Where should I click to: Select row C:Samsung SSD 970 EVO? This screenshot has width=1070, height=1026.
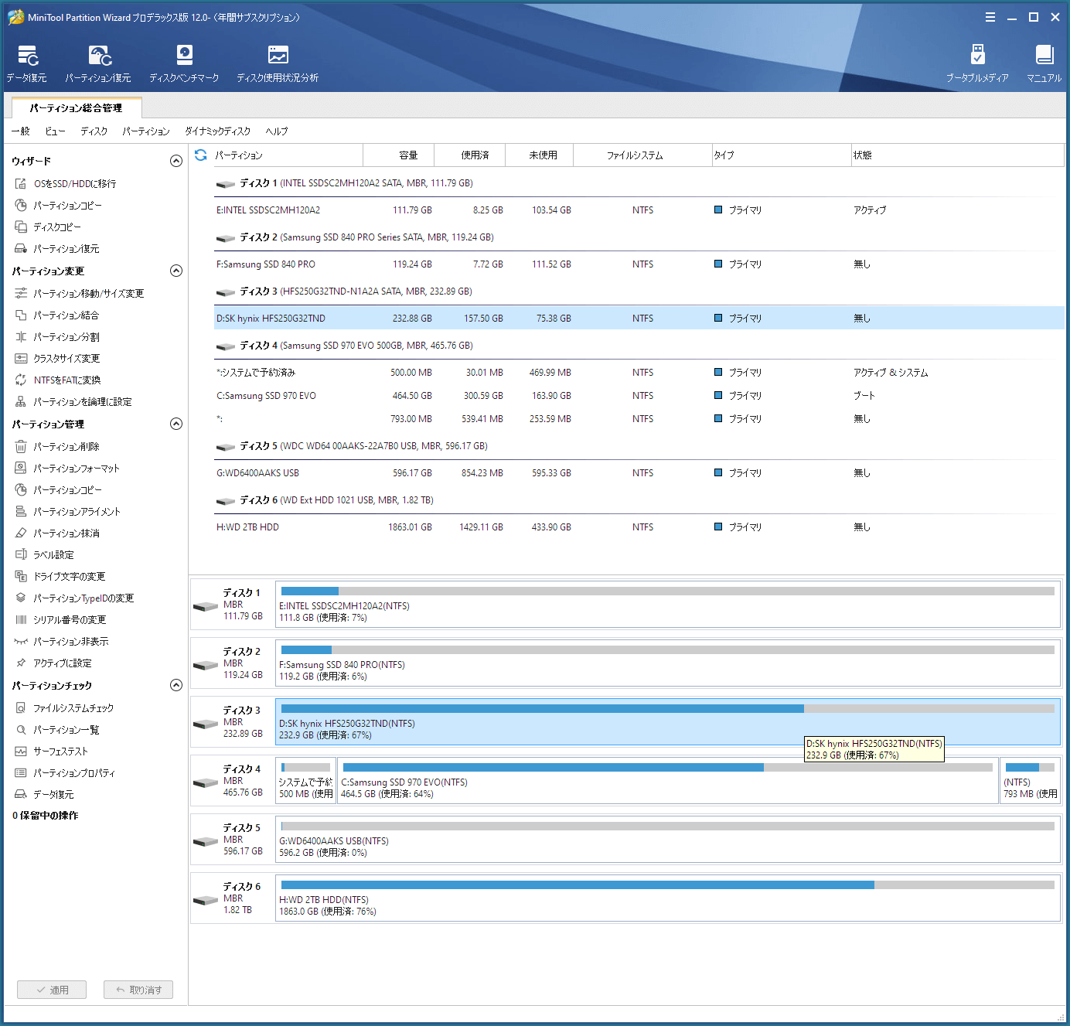click(639, 396)
